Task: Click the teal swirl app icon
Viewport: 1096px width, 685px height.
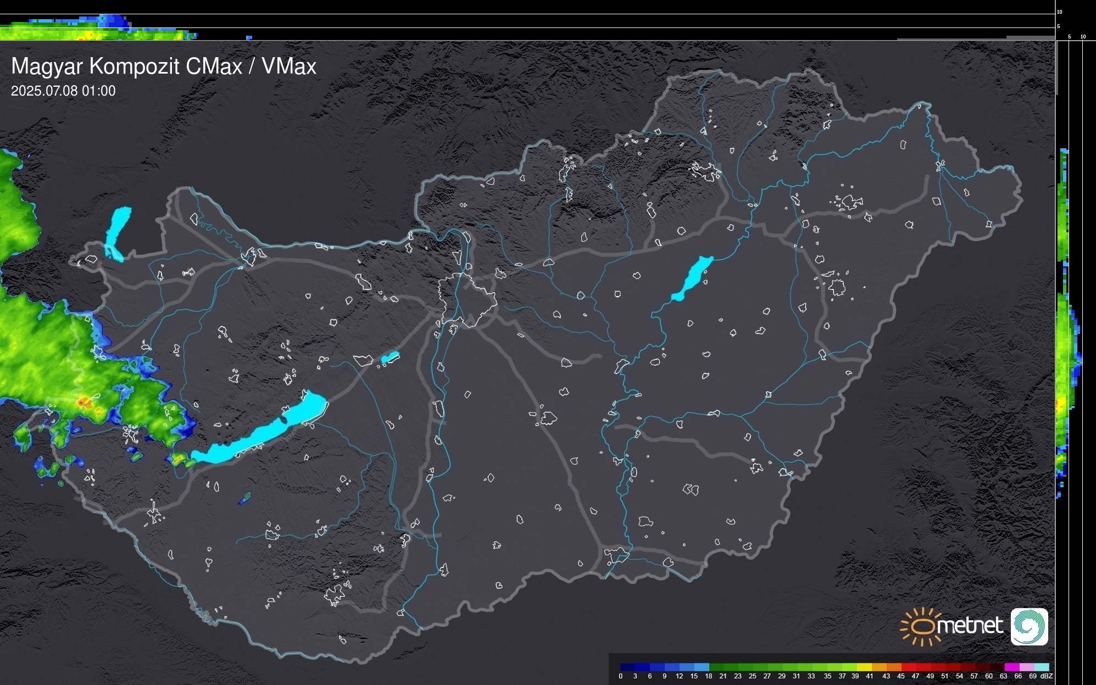Action: tap(1029, 626)
